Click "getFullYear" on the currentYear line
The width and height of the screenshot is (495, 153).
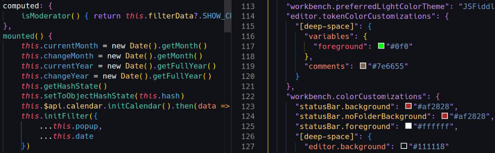[182, 66]
